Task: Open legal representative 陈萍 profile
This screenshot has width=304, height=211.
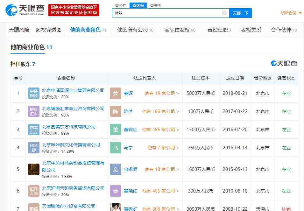Action: point(128,111)
